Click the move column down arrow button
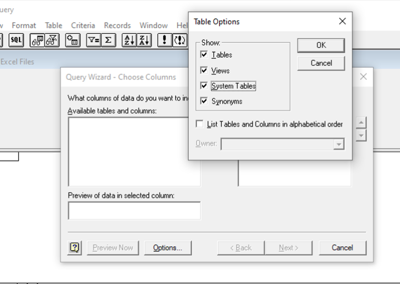Viewport: 400px width, 284px height. coord(361,135)
